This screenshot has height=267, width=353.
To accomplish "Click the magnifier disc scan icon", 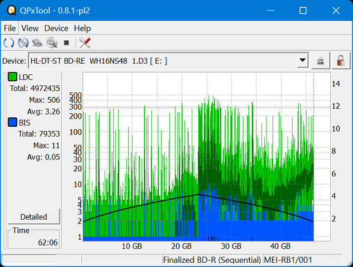I will tap(52, 43).
